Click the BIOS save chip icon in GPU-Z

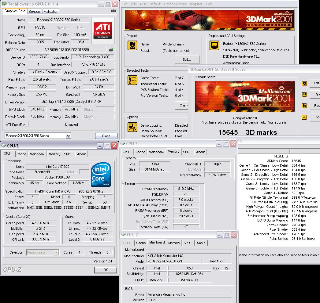coord(111,49)
